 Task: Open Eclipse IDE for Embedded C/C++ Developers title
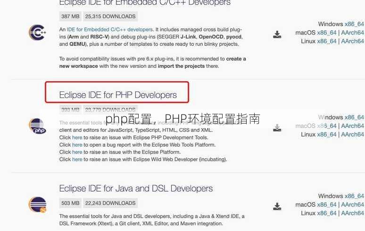(x=145, y=3)
